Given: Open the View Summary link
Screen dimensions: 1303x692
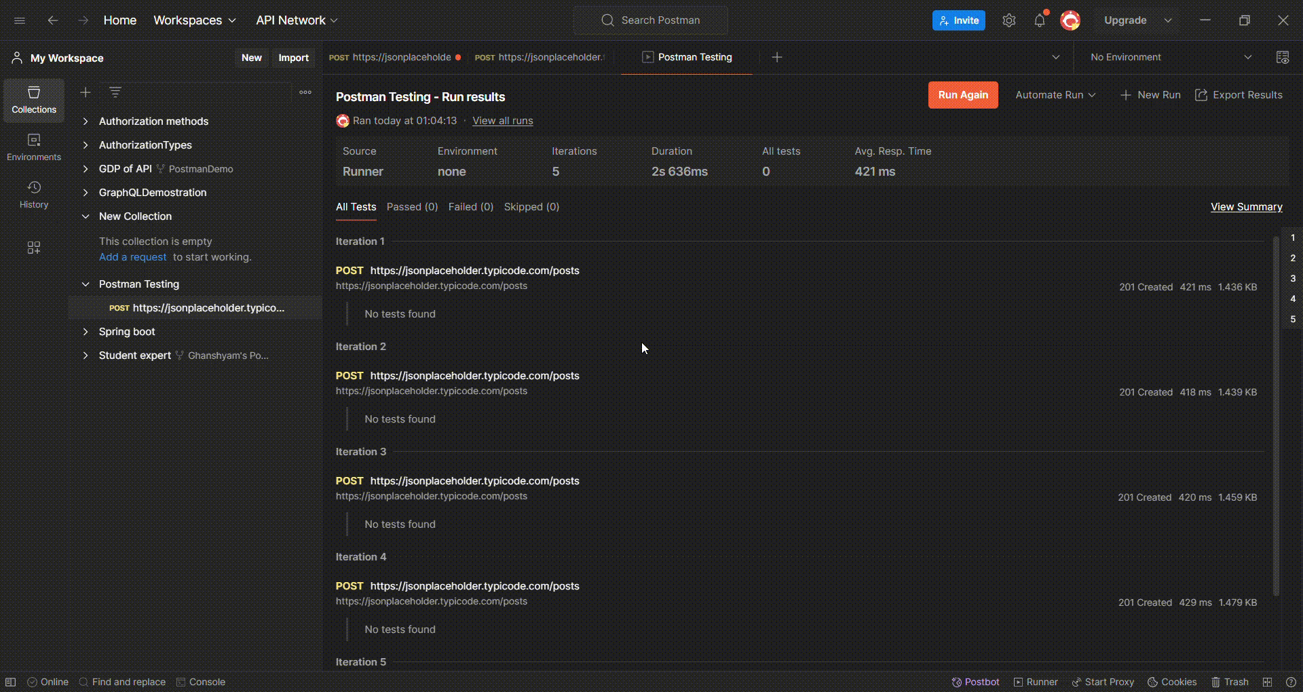Looking at the screenshot, I should tap(1247, 207).
